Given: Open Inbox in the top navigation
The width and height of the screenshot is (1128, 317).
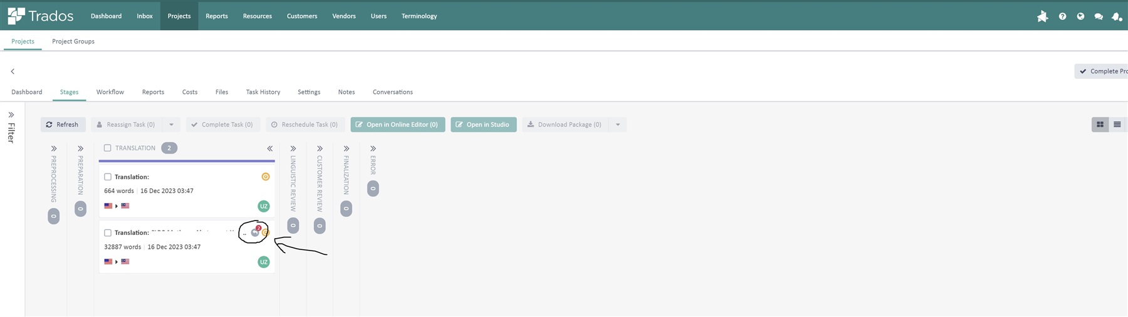Looking at the screenshot, I should tap(145, 16).
